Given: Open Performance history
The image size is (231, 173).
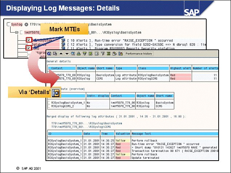Looking at the screenshot, I should (x=139, y=54).
